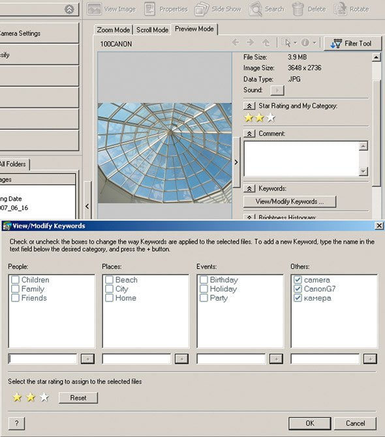Play sound attached to the image
The width and height of the screenshot is (385, 437).
click(277, 90)
